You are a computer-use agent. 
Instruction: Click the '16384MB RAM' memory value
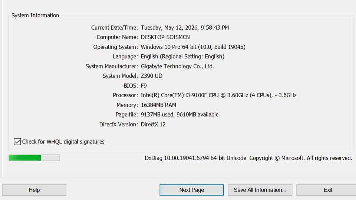tap(158, 105)
